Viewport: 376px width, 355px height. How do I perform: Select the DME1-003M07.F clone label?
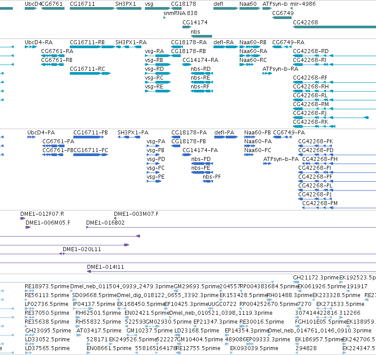[x=136, y=214]
